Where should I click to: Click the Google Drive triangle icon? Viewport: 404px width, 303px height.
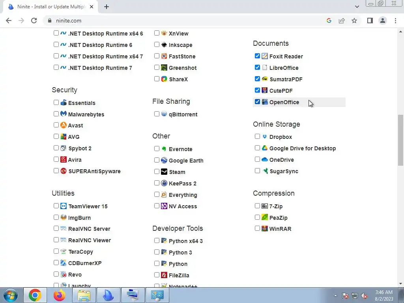click(x=265, y=148)
